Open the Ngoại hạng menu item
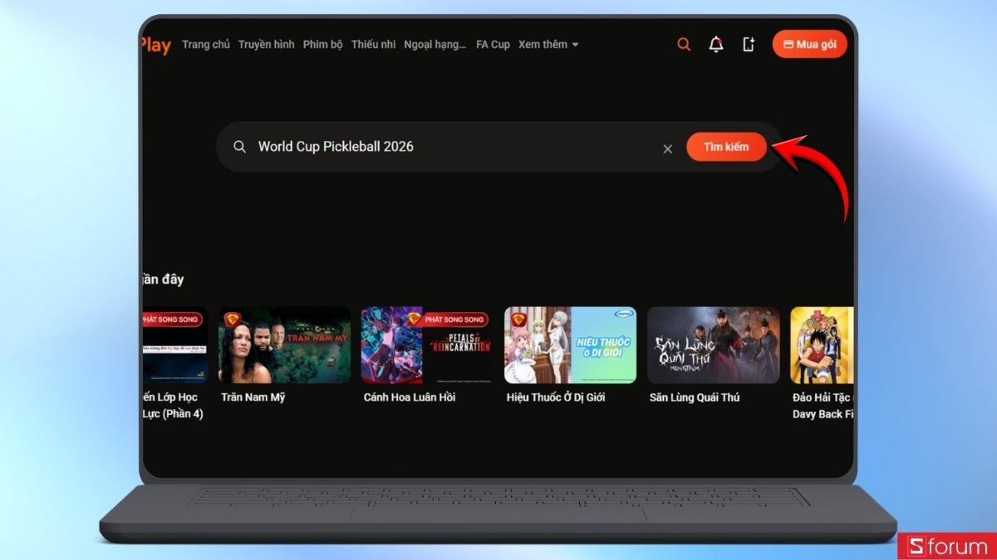 pos(435,45)
